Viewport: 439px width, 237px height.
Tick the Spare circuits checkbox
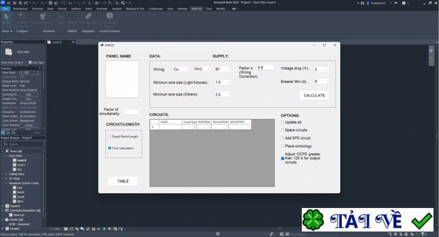tap(283, 130)
